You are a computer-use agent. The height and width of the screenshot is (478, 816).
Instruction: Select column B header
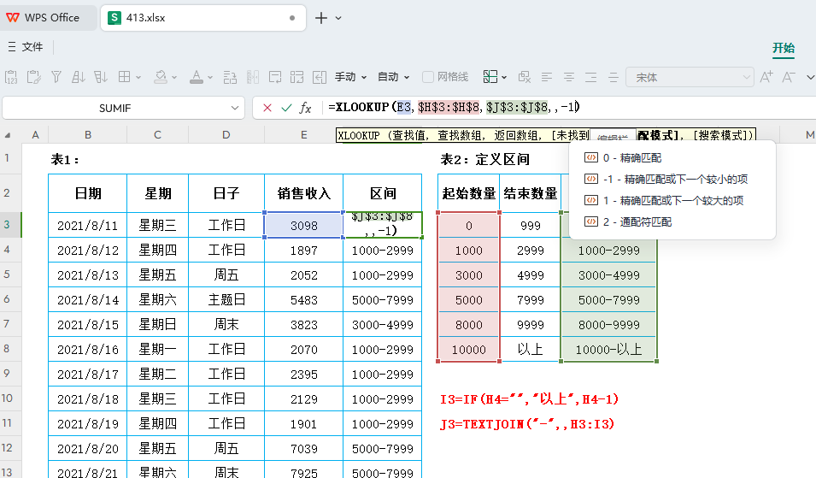point(88,135)
